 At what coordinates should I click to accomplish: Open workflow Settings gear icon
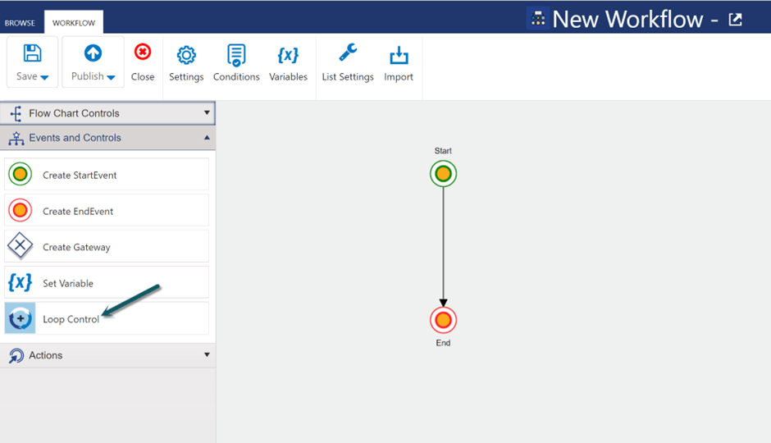tap(186, 56)
